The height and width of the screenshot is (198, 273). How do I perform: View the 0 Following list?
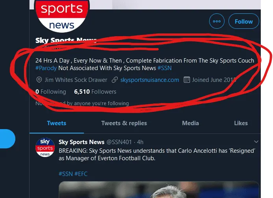[50, 92]
